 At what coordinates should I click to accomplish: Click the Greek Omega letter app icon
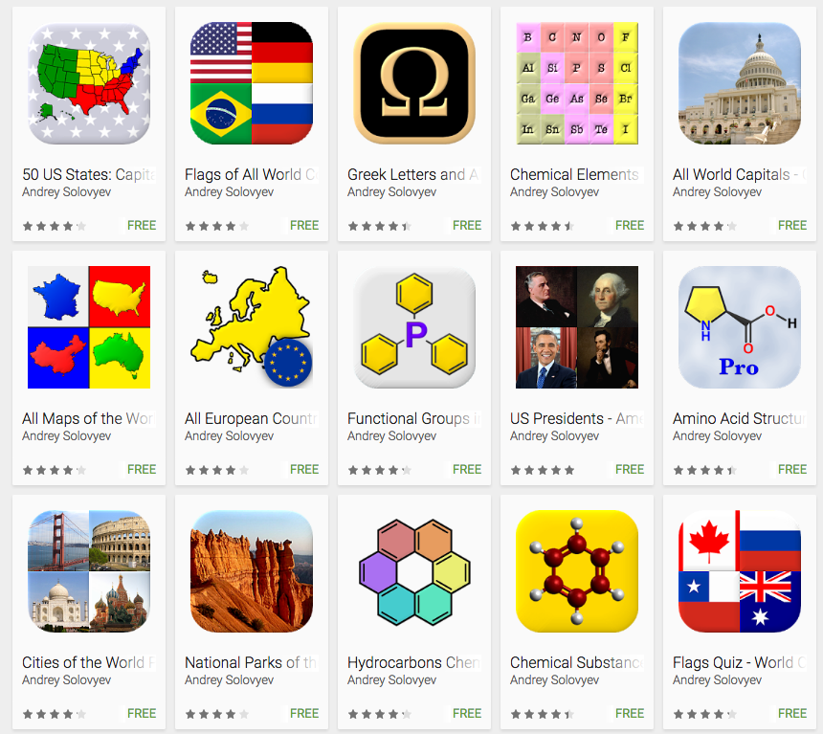point(414,83)
